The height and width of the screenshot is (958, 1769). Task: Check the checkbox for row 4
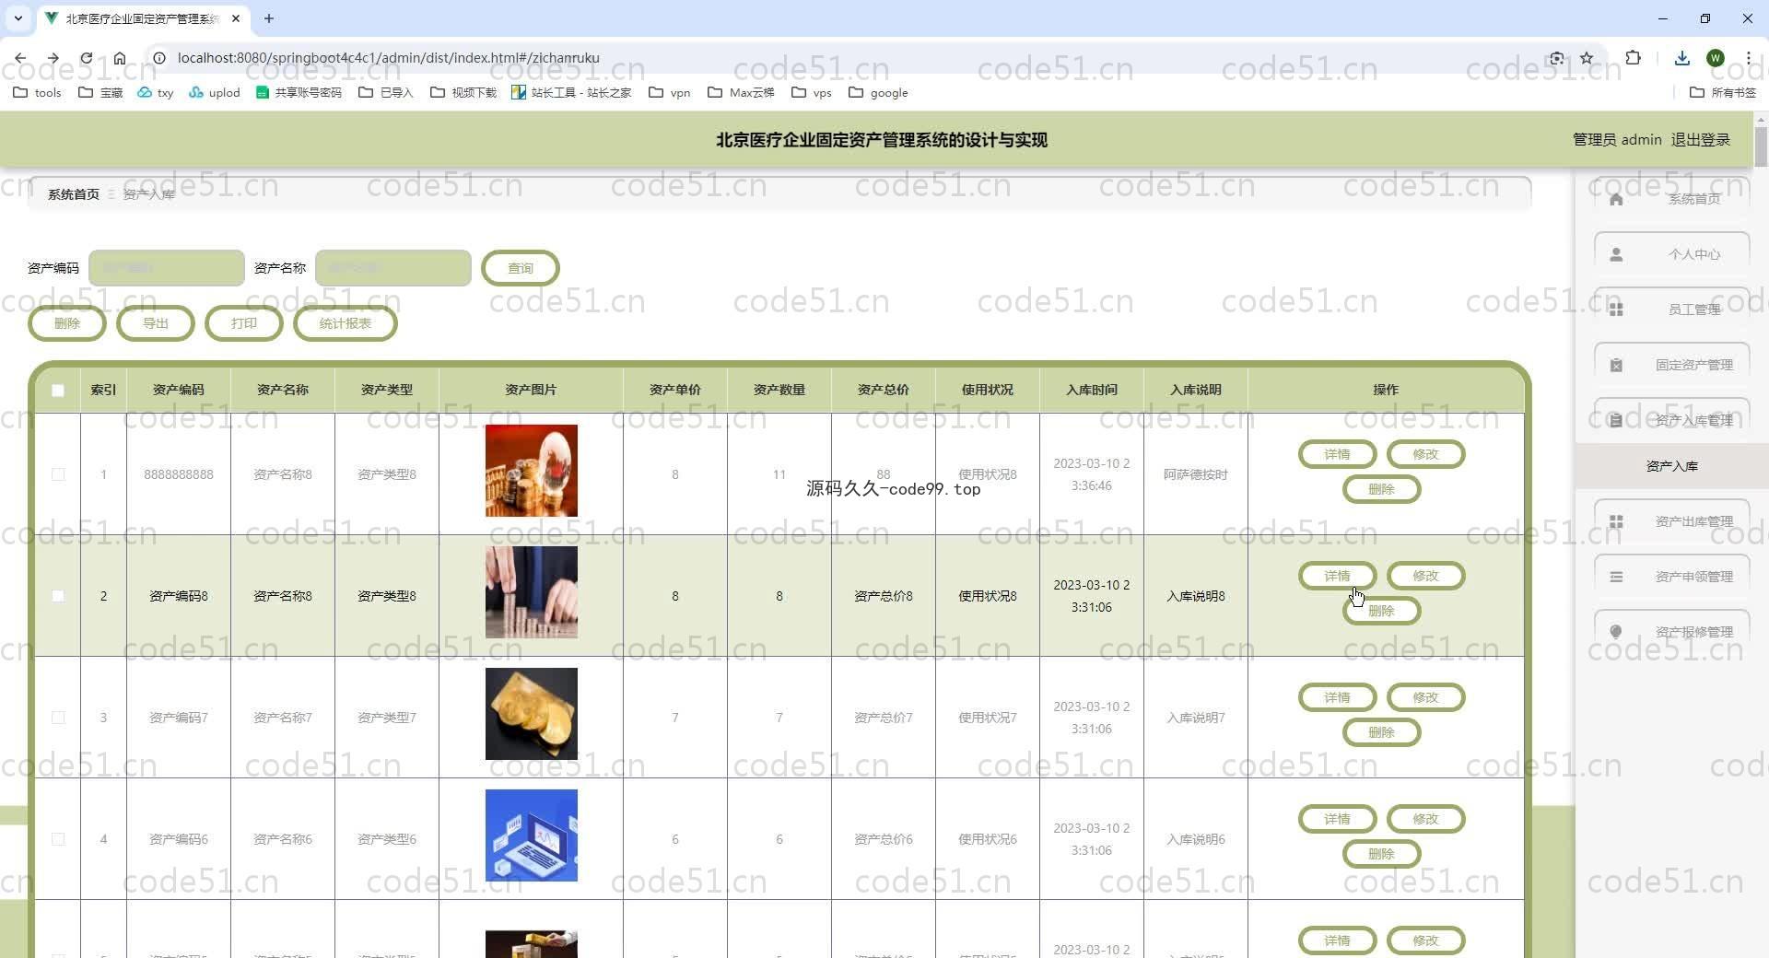(x=58, y=839)
